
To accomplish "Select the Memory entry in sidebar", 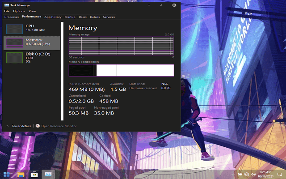I will pos(32,43).
